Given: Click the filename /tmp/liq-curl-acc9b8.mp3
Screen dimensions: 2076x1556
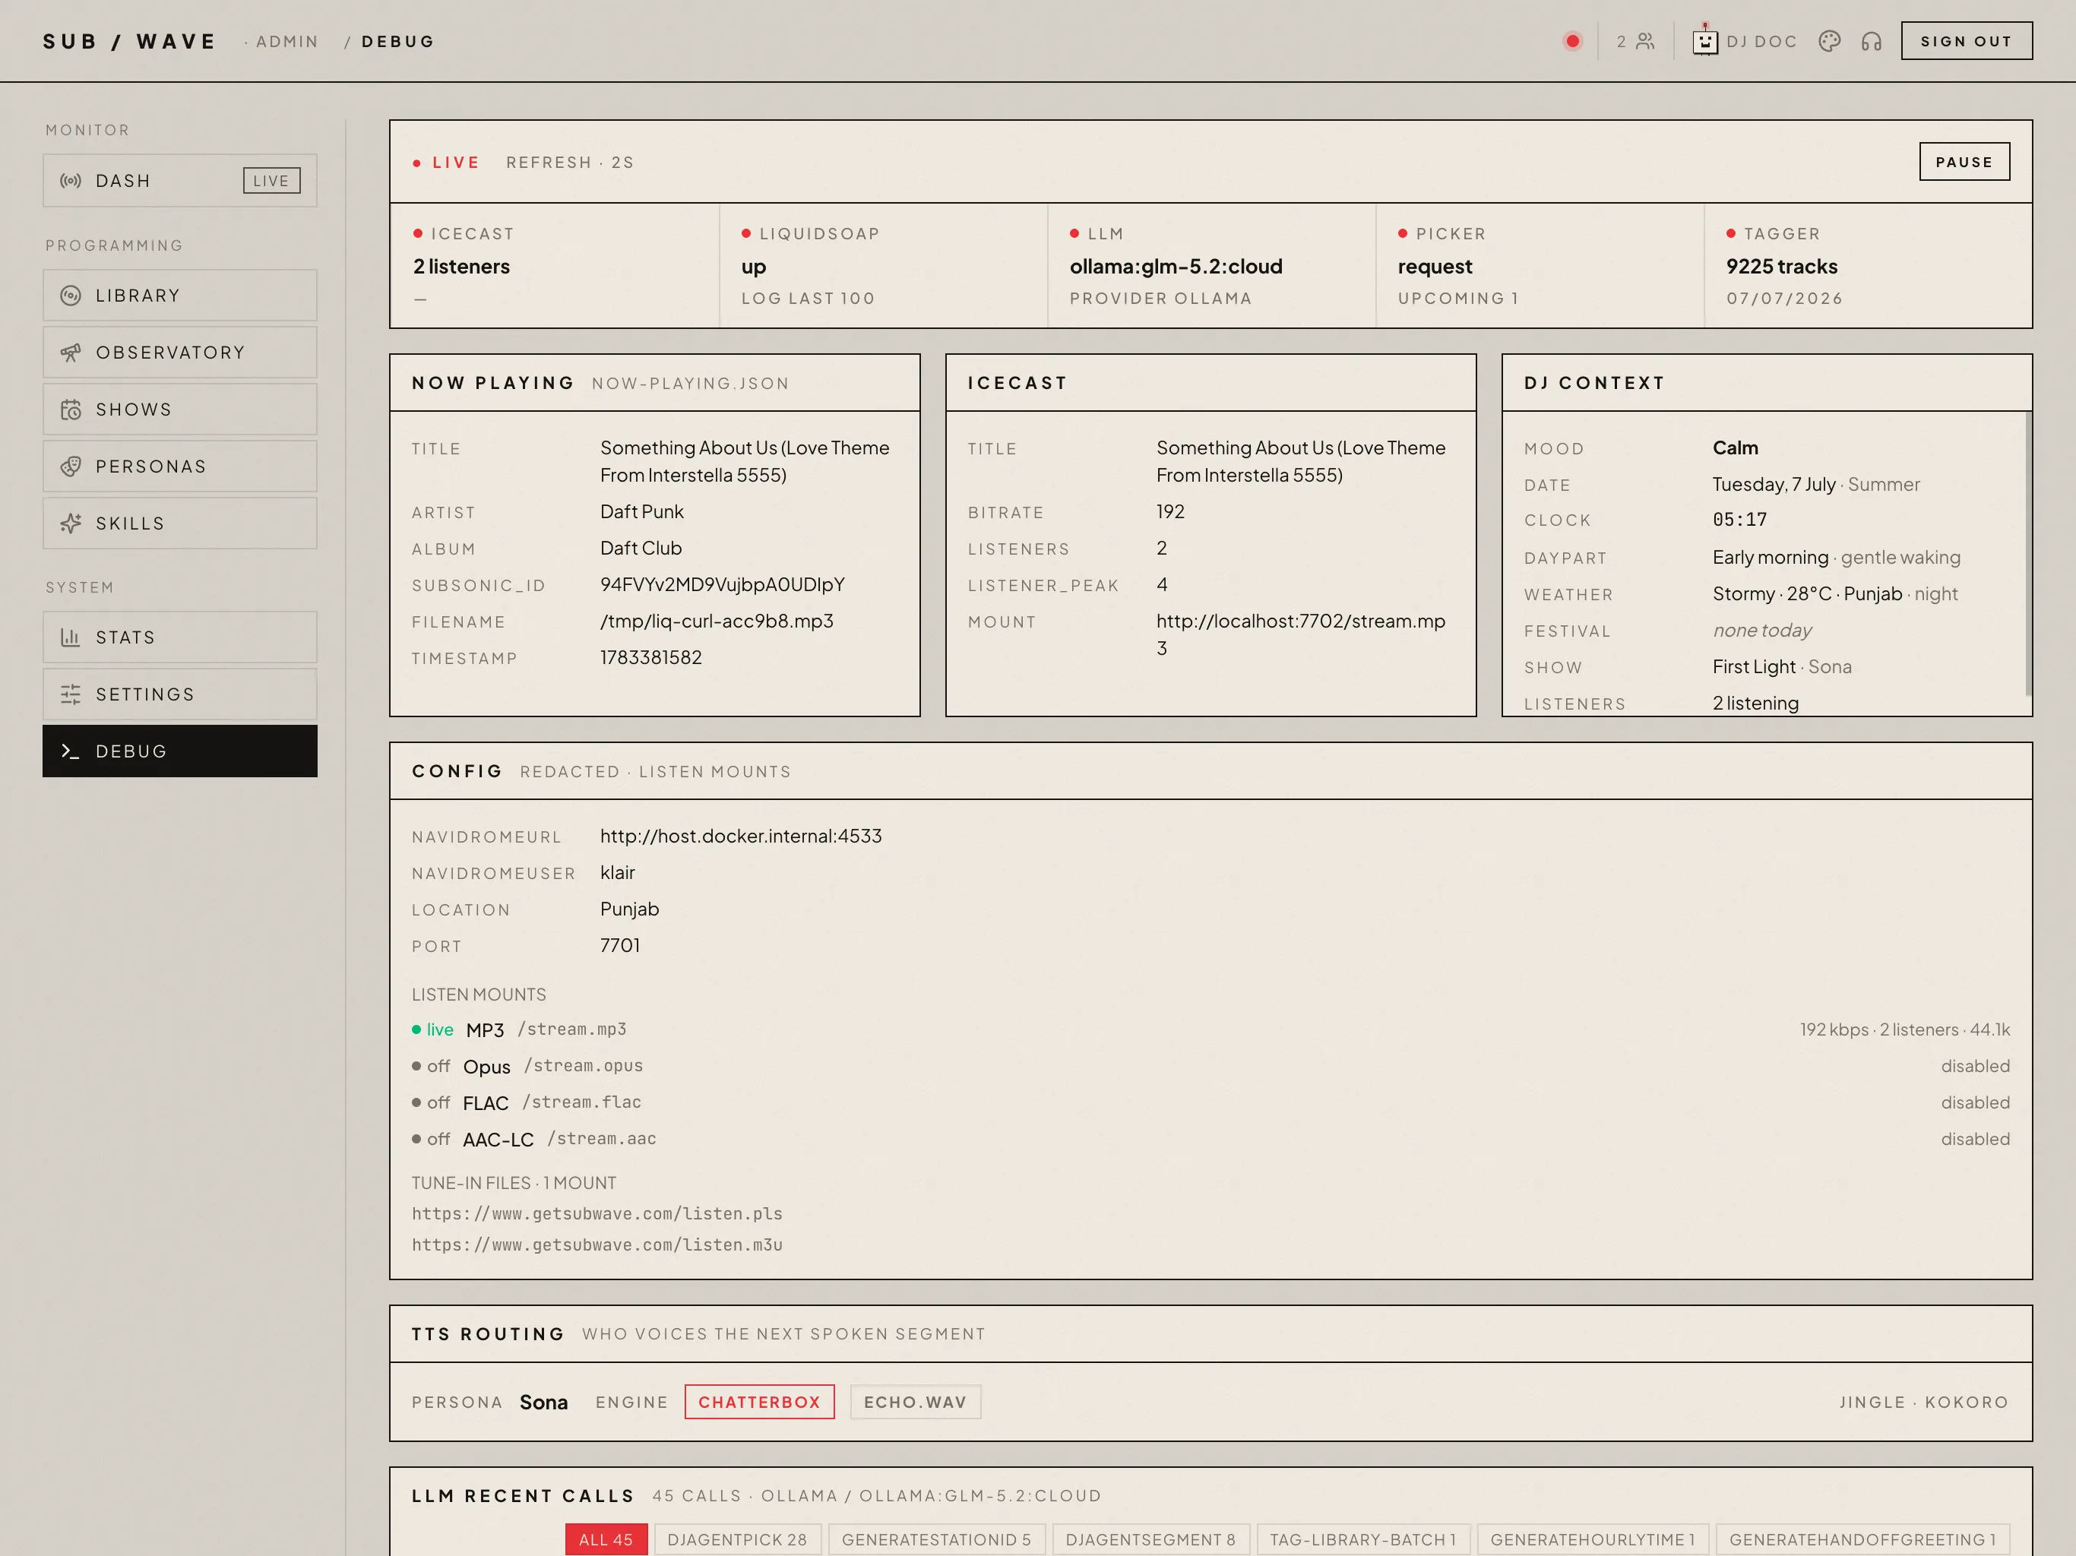Looking at the screenshot, I should coord(717,621).
